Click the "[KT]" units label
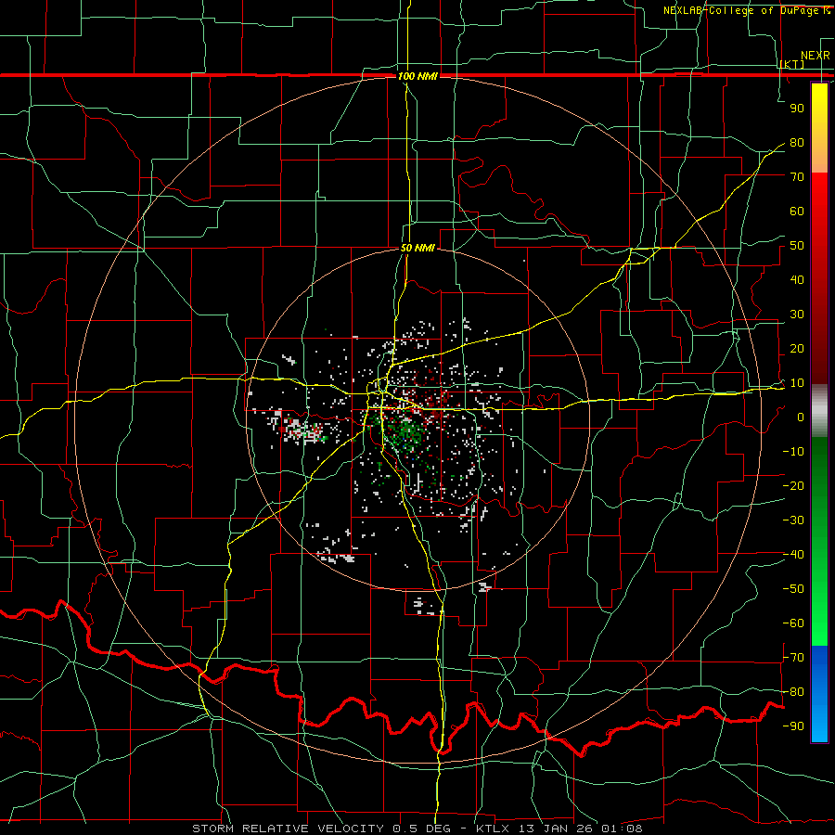The image size is (835, 835). coord(791,65)
